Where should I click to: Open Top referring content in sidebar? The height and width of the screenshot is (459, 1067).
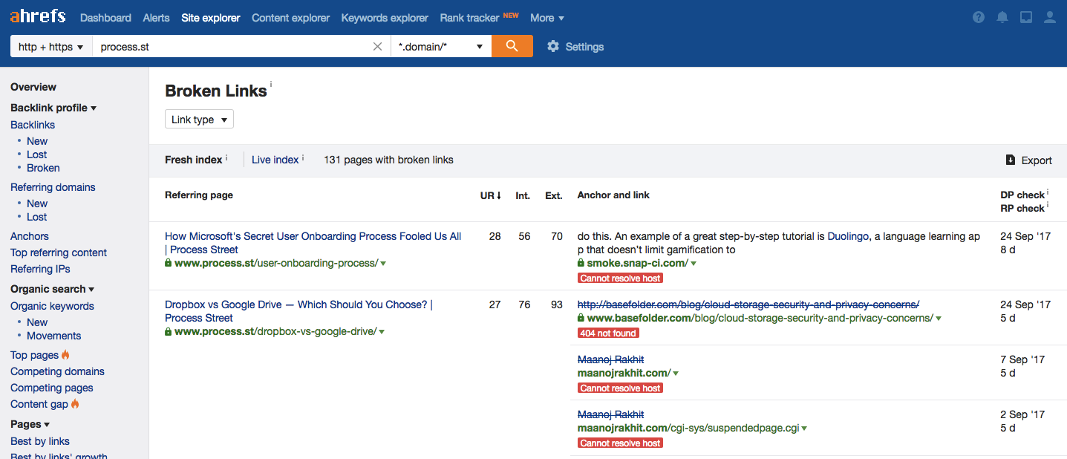[59, 253]
